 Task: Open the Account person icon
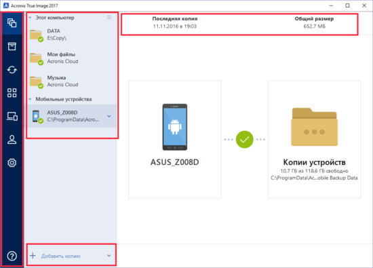[x=12, y=140]
